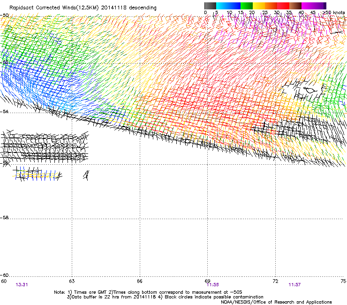
Task: Click the 'Times are GMT' note line
Action: coord(148,292)
